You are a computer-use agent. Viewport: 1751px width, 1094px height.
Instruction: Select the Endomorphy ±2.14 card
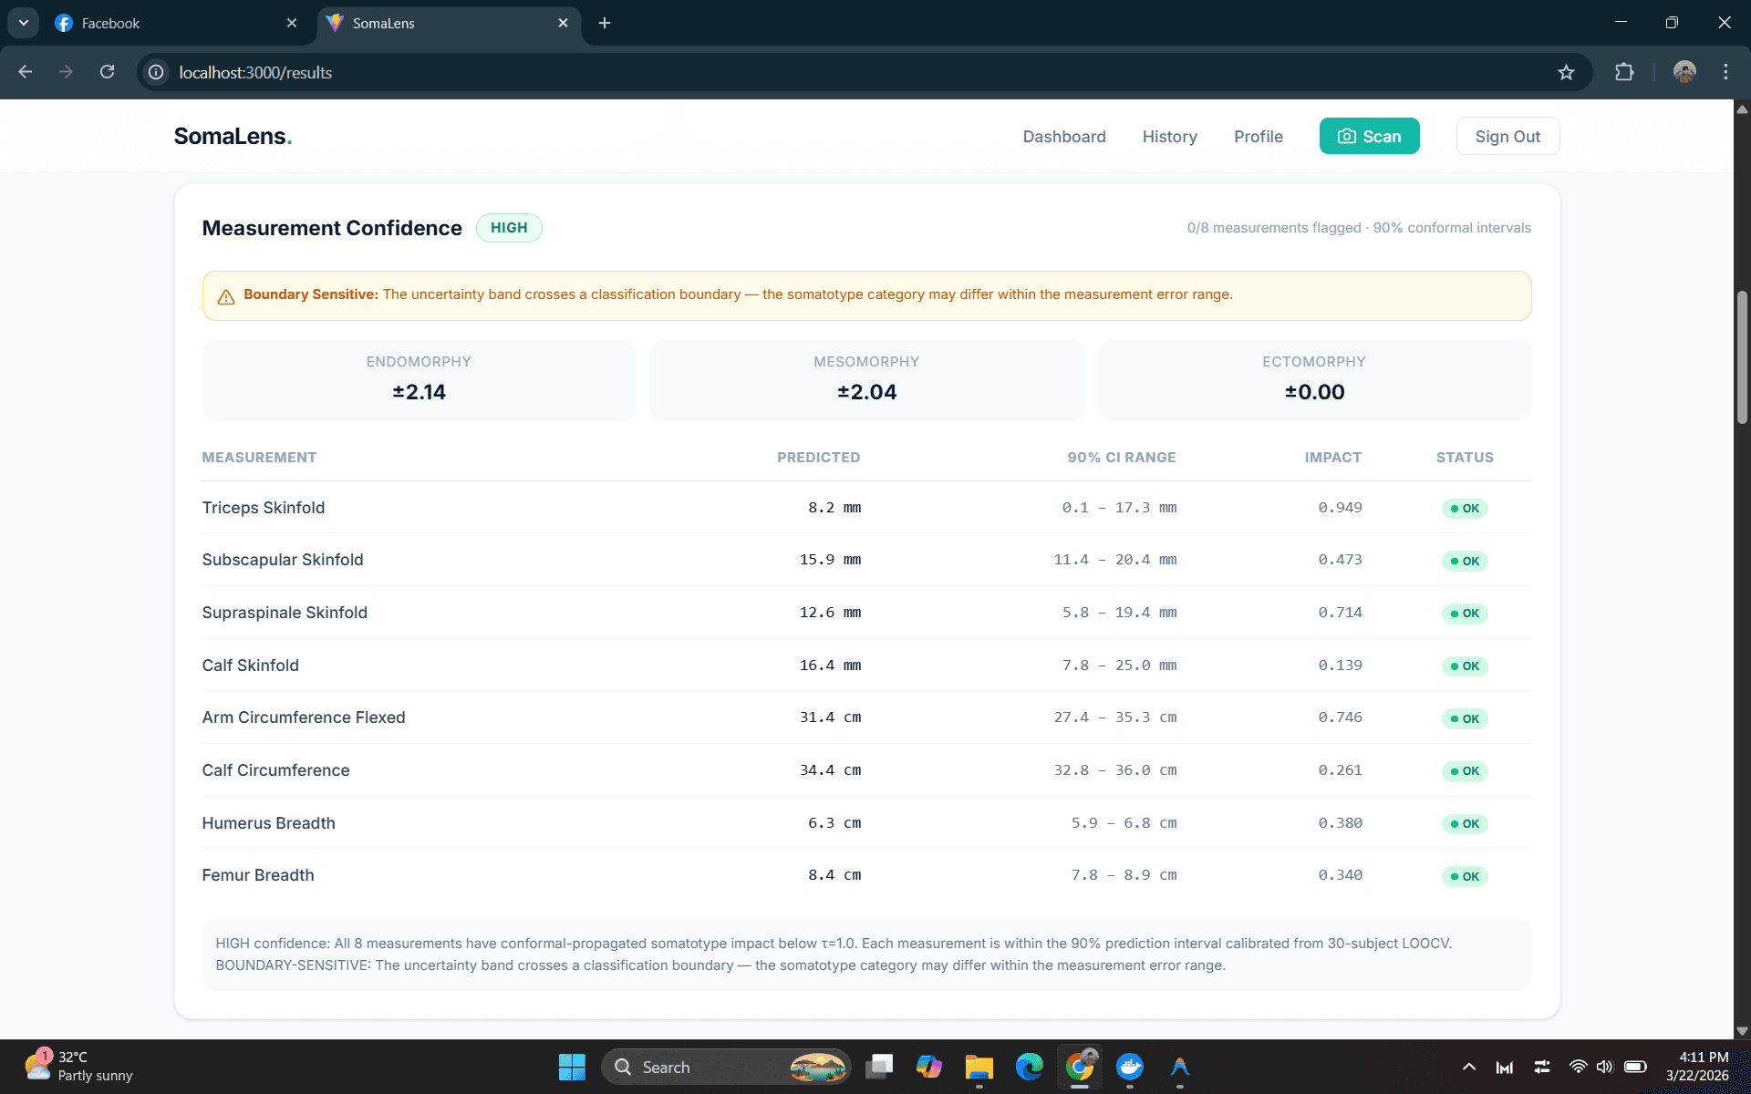coord(419,379)
